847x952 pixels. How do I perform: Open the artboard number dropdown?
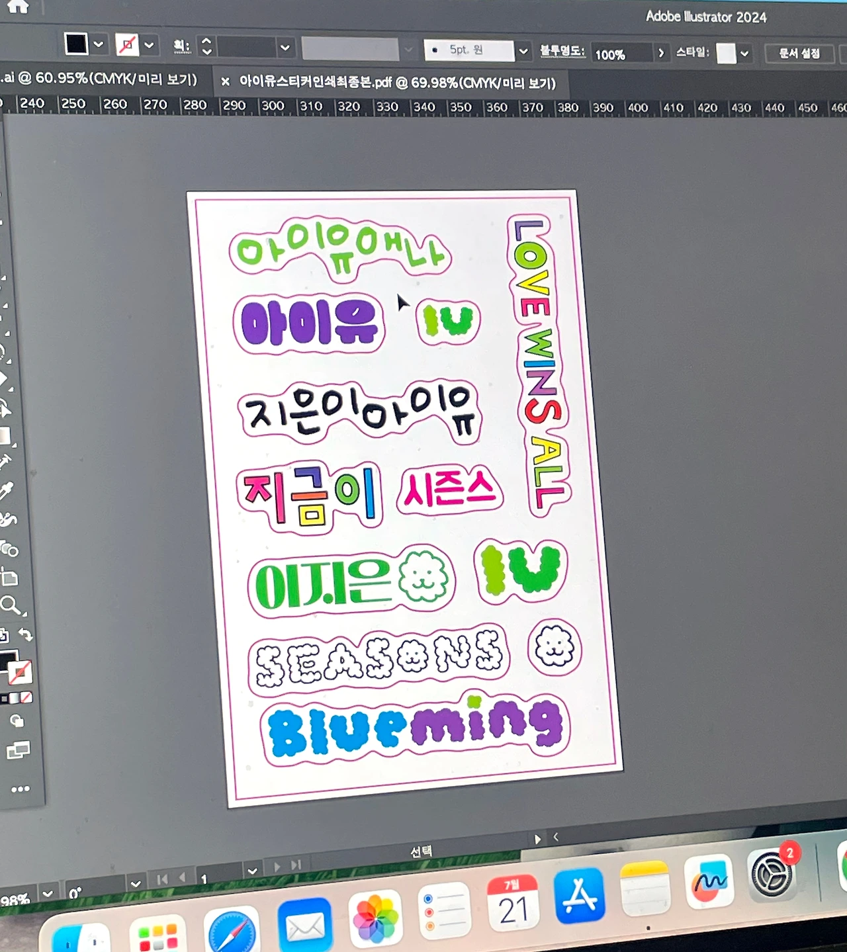[x=252, y=871]
